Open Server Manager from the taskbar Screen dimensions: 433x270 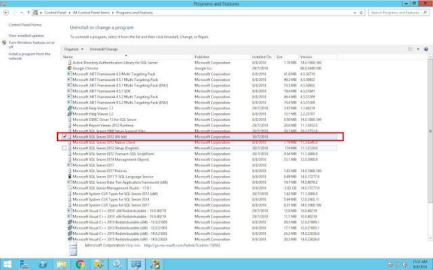click(x=24, y=265)
